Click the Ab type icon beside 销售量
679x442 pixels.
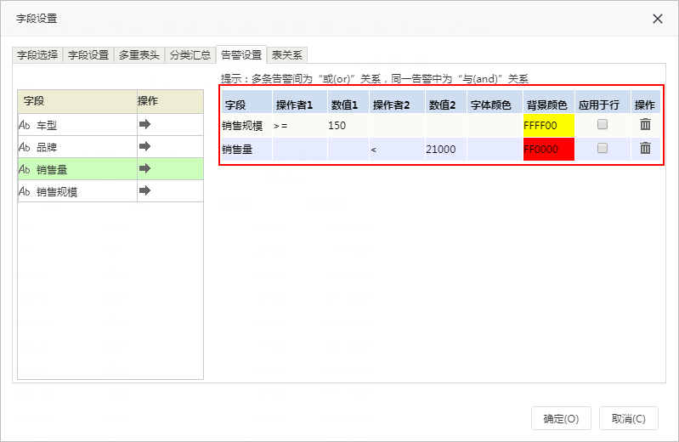[x=25, y=169]
